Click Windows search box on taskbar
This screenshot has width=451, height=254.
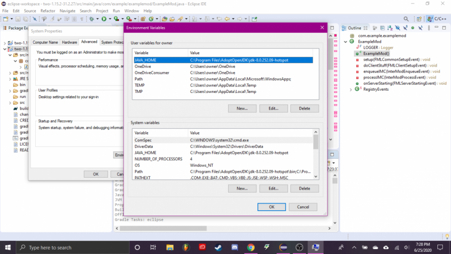(x=73, y=247)
